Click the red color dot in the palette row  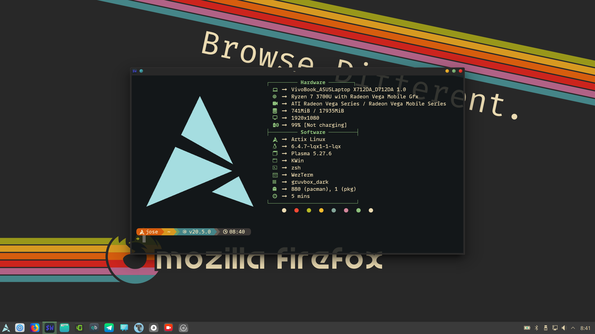click(297, 211)
